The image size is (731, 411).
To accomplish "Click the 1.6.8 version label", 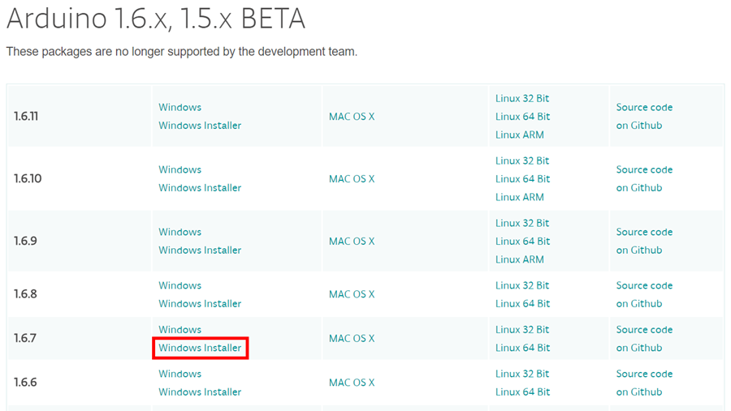I will pos(25,294).
